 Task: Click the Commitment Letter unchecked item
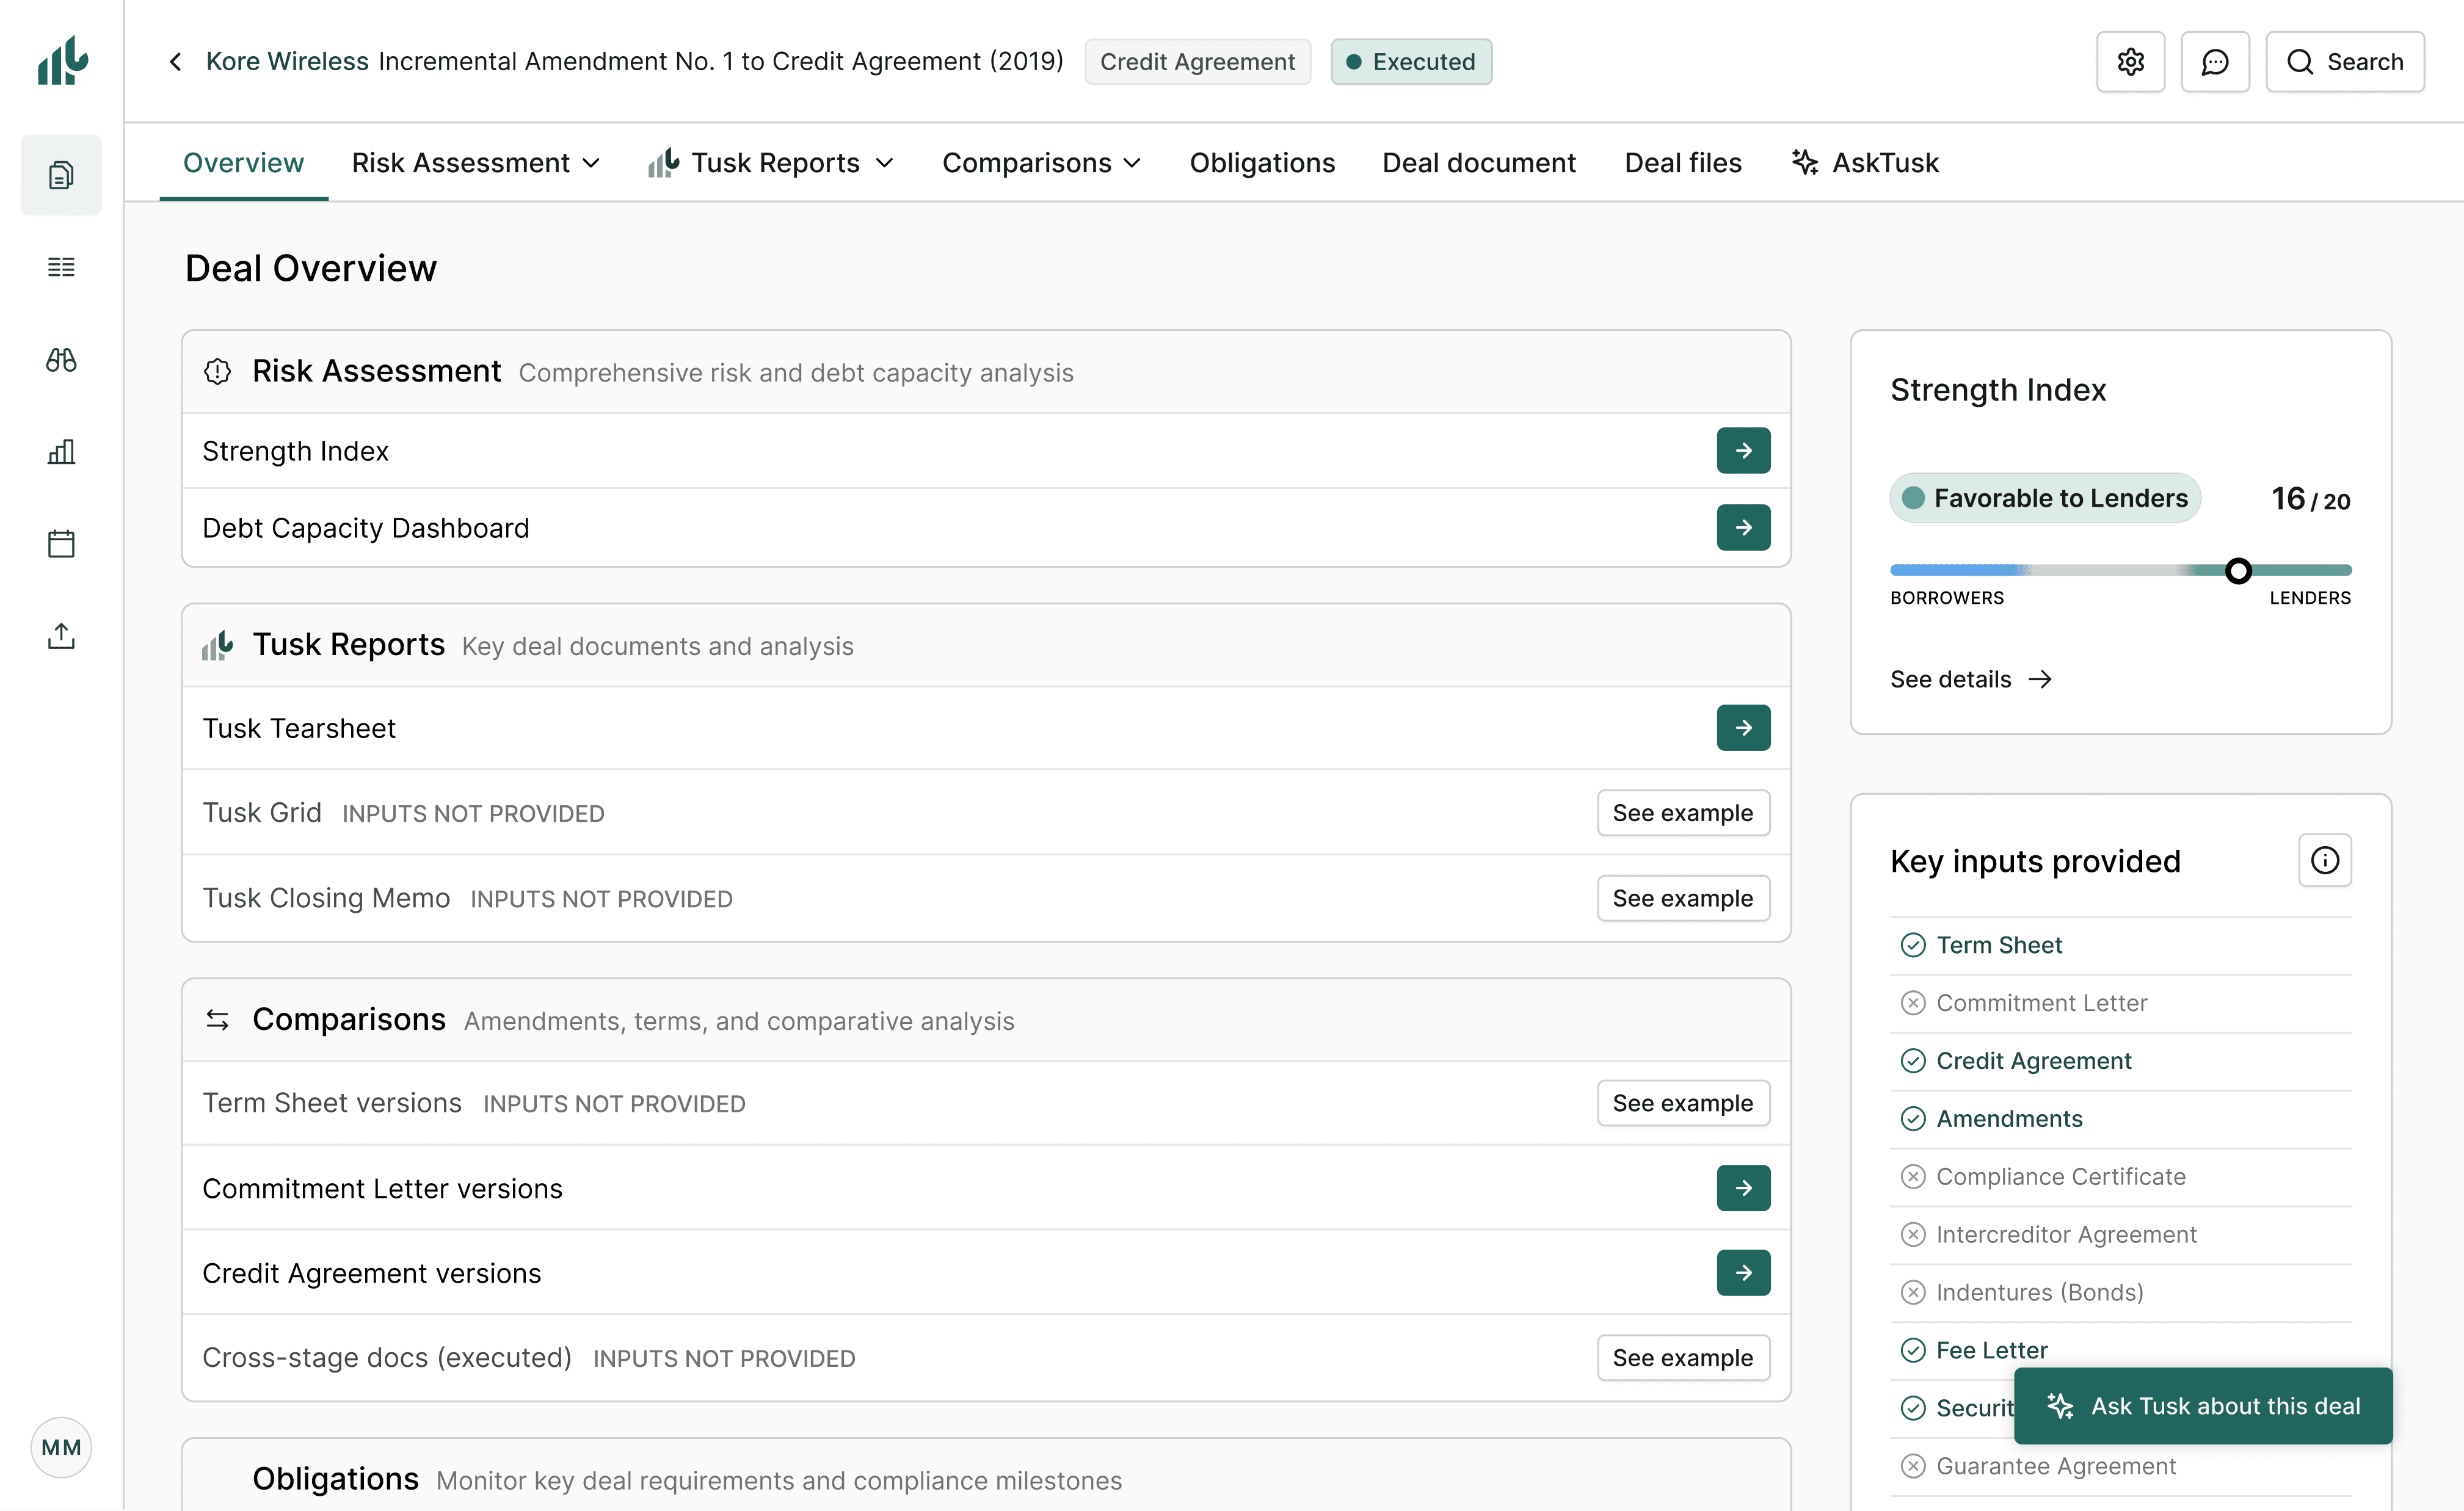[2040, 1003]
